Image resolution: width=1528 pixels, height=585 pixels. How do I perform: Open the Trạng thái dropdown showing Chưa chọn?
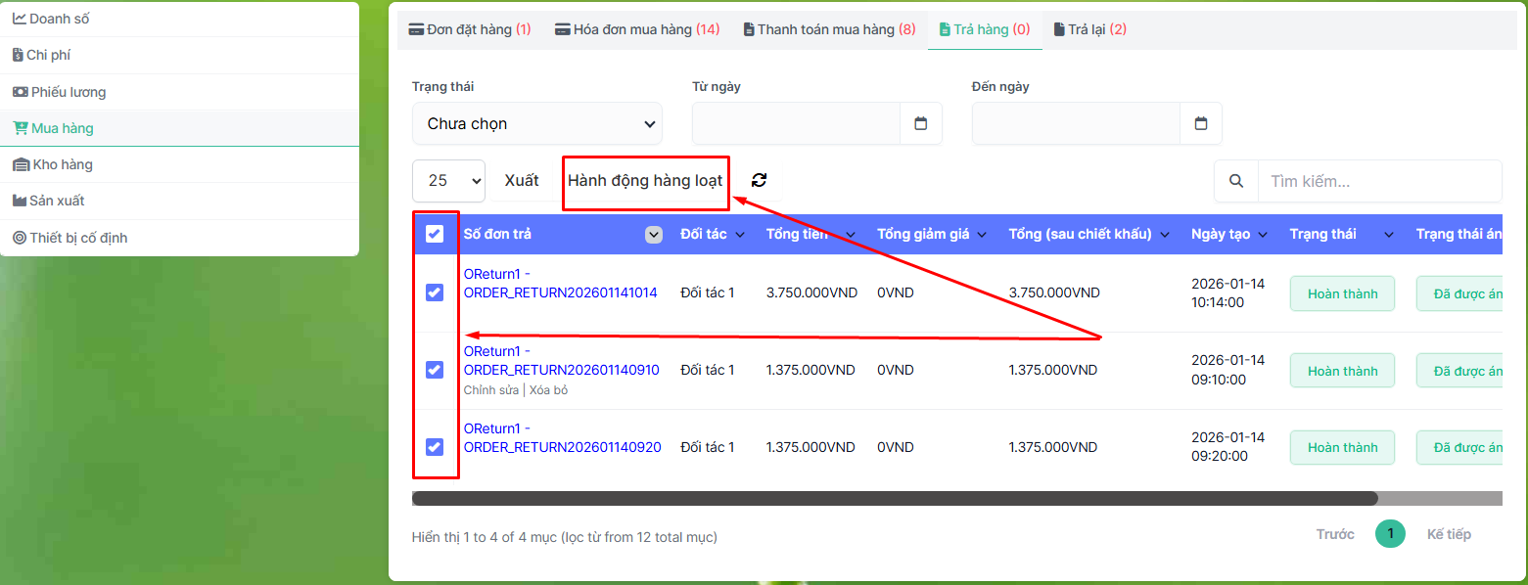point(536,124)
